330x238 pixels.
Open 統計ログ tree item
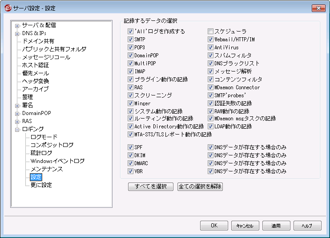point(41,153)
